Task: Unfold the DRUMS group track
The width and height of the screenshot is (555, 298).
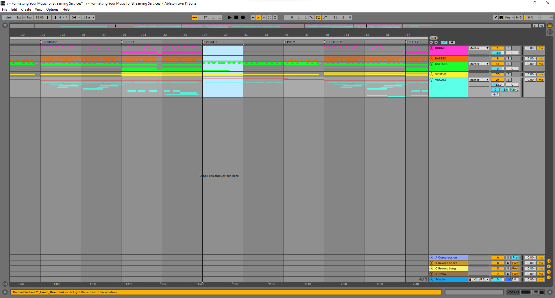Action: (x=432, y=48)
